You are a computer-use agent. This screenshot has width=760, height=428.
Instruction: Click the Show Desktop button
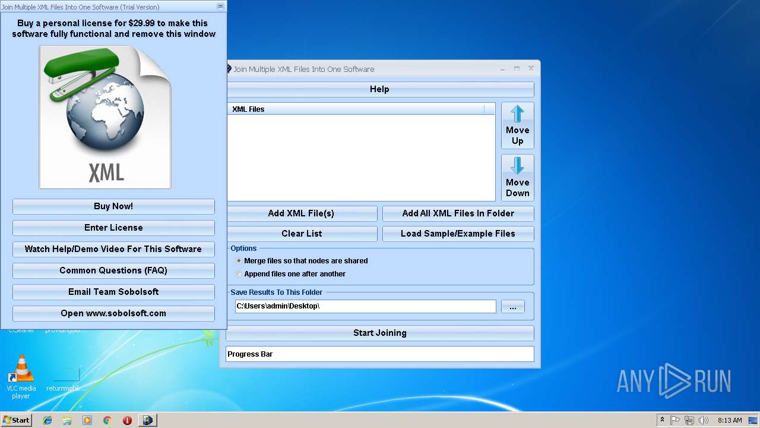point(753,420)
